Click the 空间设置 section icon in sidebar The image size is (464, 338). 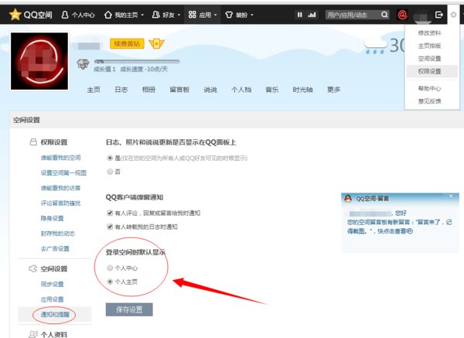click(32, 268)
